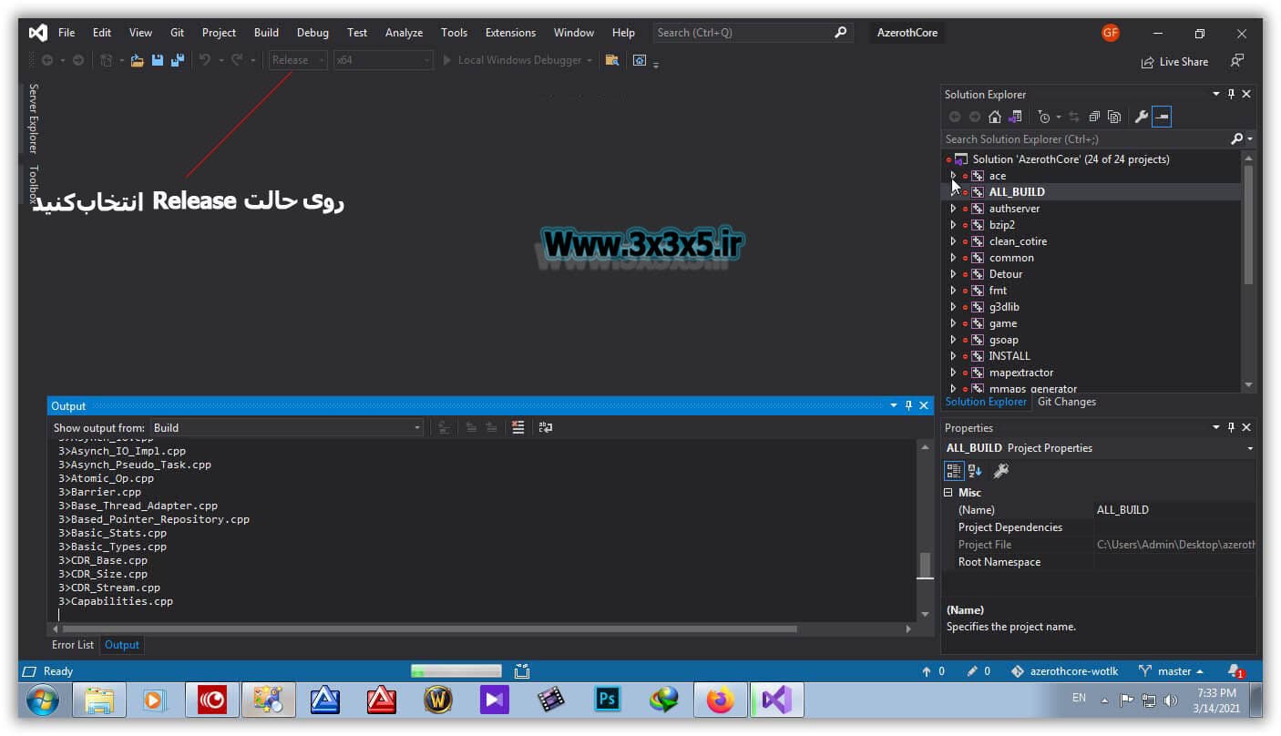Toggle auto-hide pin on Output panel
This screenshot has height=736, width=1281.
[908, 405]
